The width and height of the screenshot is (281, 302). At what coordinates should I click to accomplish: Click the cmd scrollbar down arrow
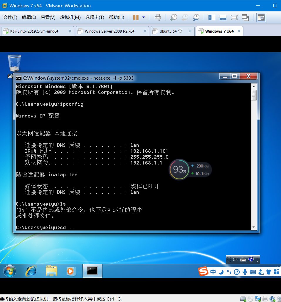coord(254,227)
